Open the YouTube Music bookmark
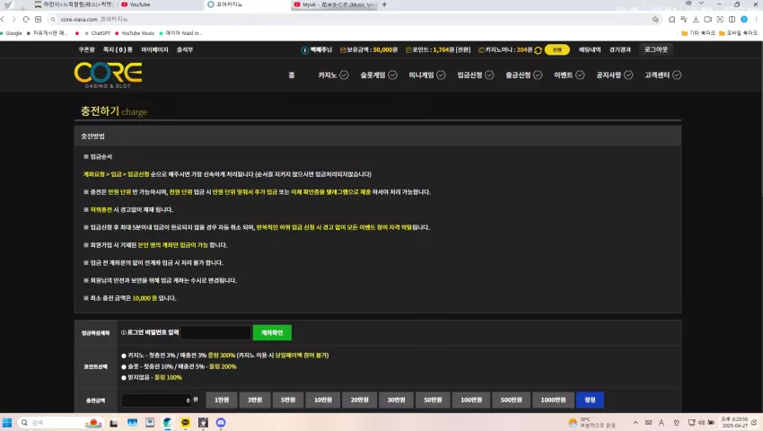 coord(135,33)
